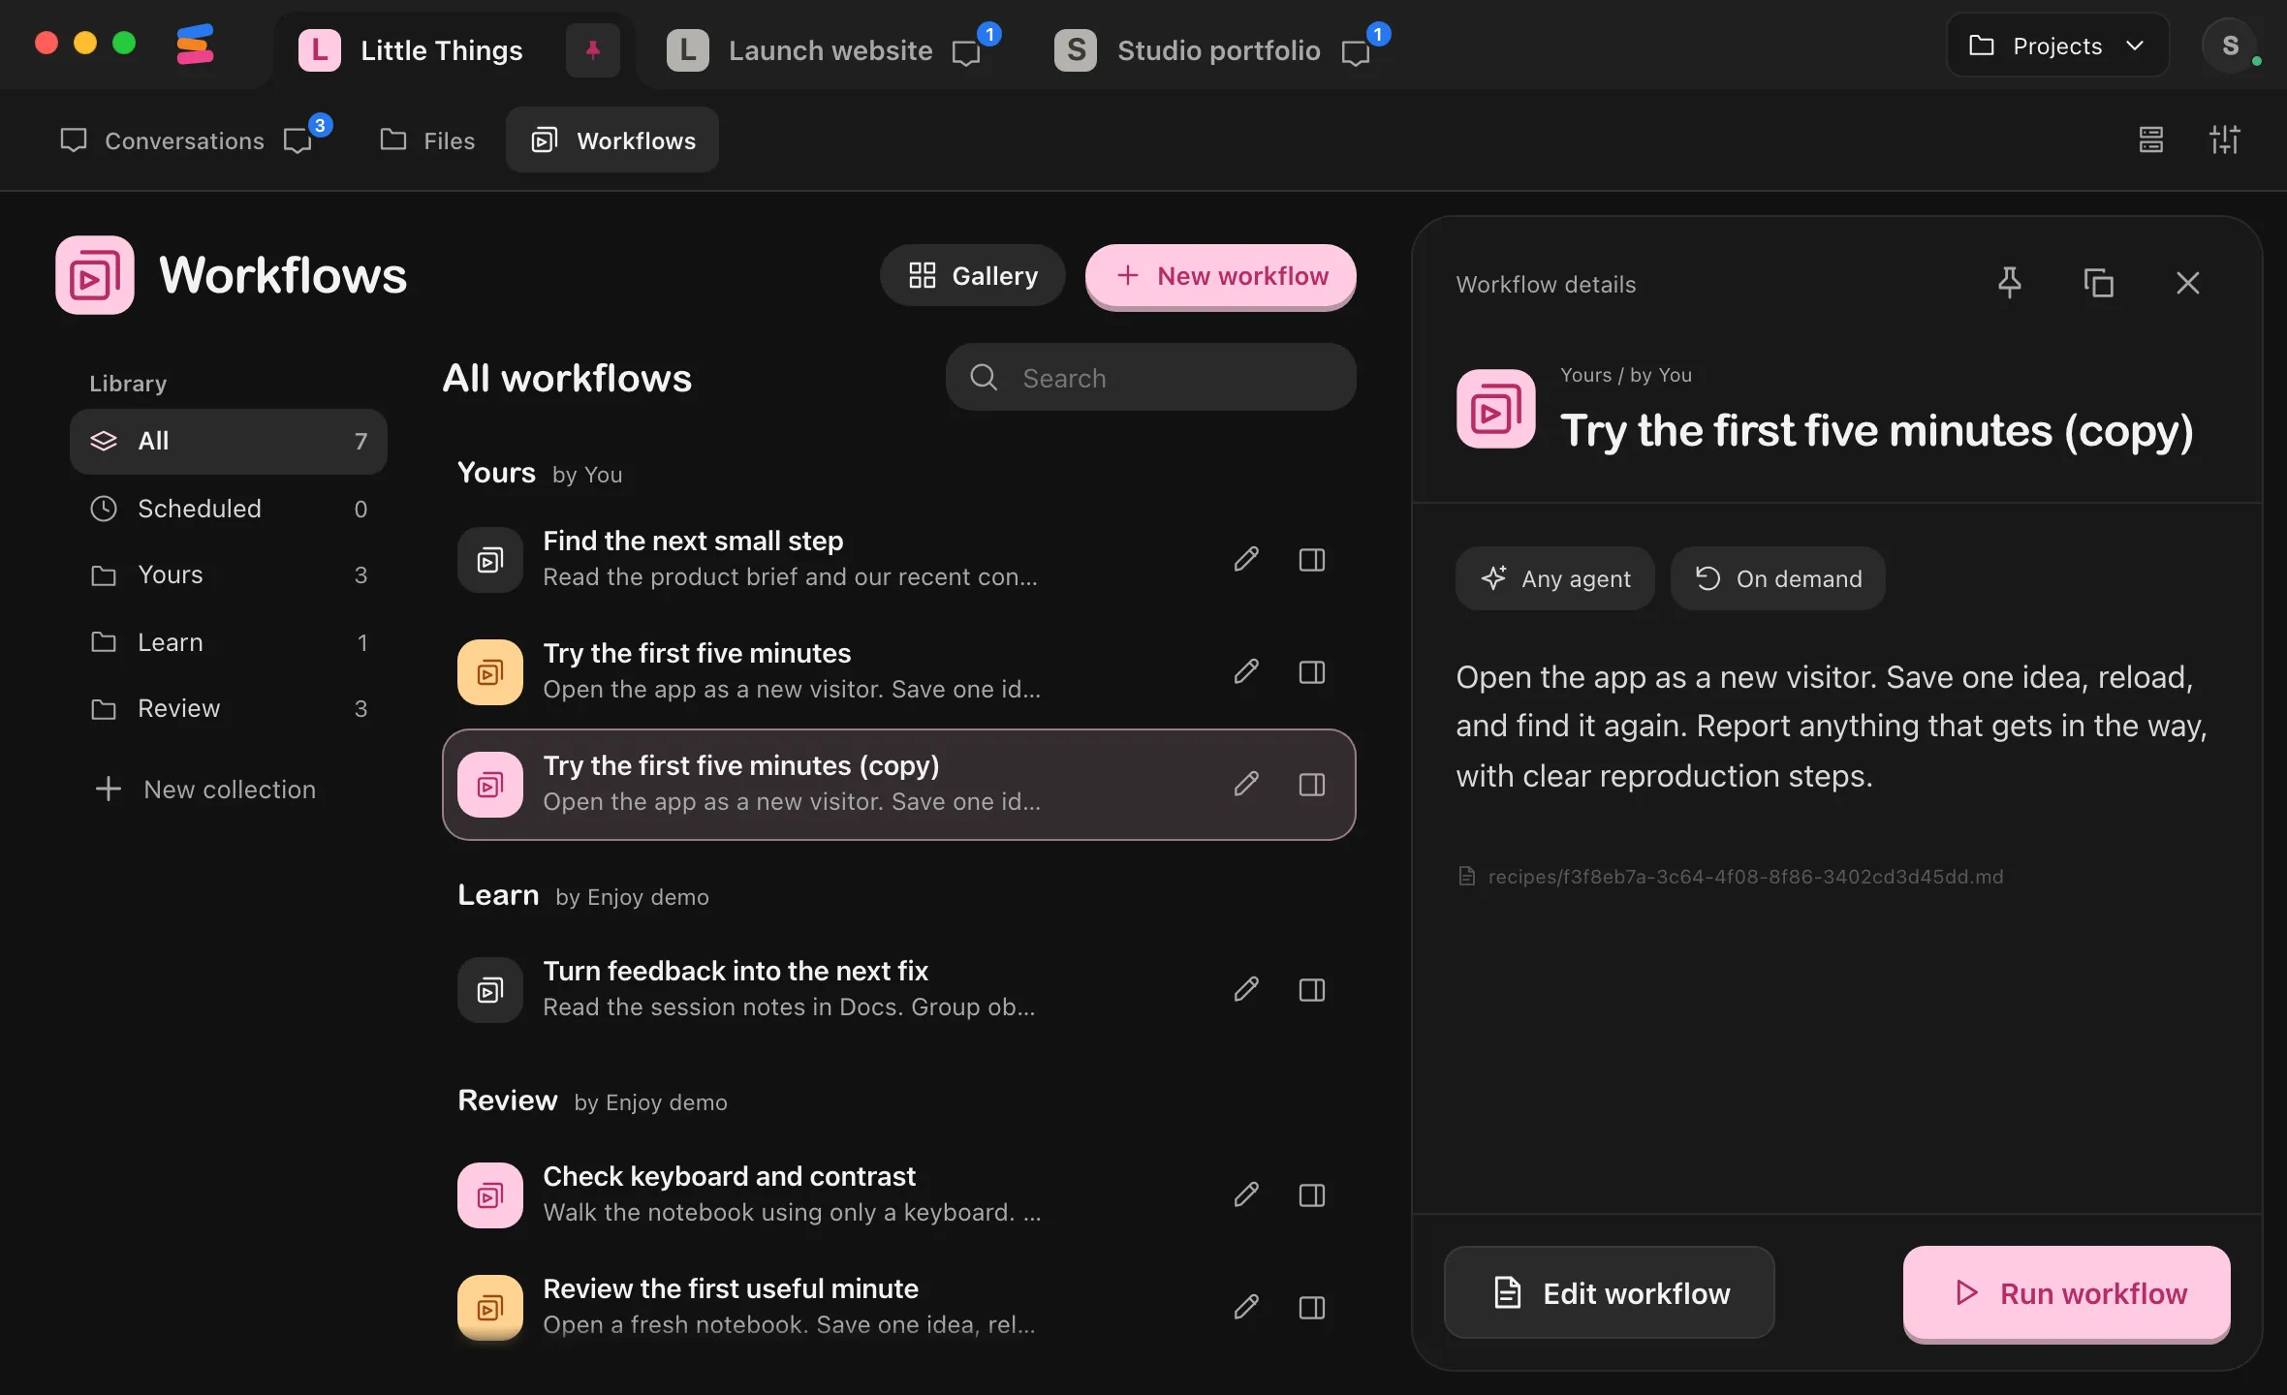Open side panel for 'Find the next small step'
This screenshot has height=1395, width=2287.
[x=1312, y=559]
